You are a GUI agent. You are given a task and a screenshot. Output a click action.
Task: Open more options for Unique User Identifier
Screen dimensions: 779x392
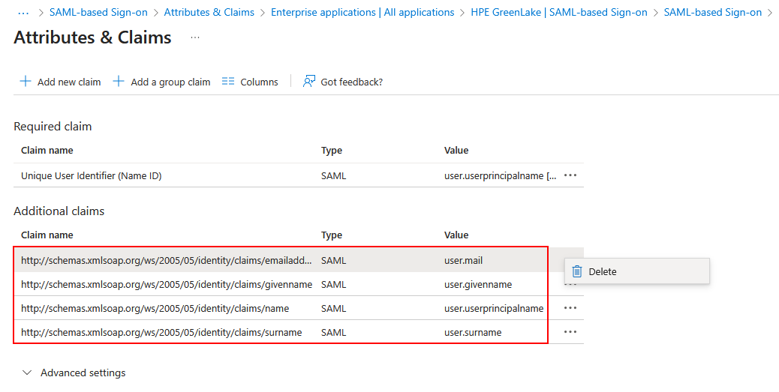click(570, 175)
